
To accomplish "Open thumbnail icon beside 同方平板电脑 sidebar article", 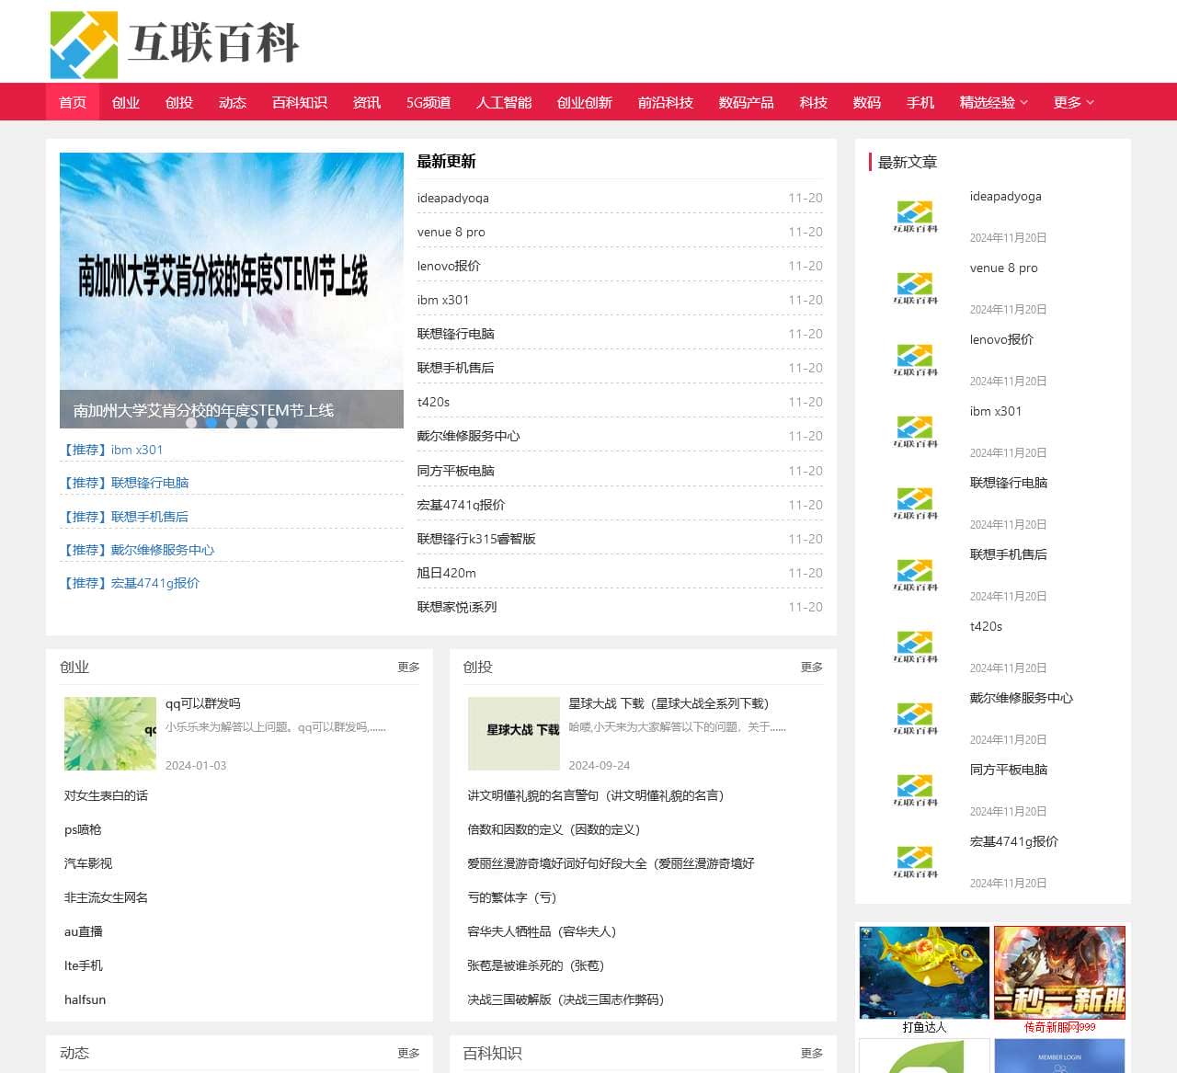I will [915, 791].
